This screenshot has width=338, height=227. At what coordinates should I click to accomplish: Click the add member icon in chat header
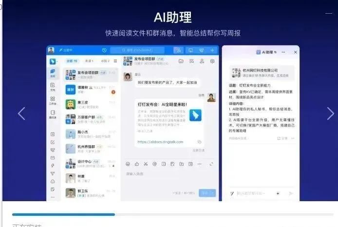coord(202,61)
